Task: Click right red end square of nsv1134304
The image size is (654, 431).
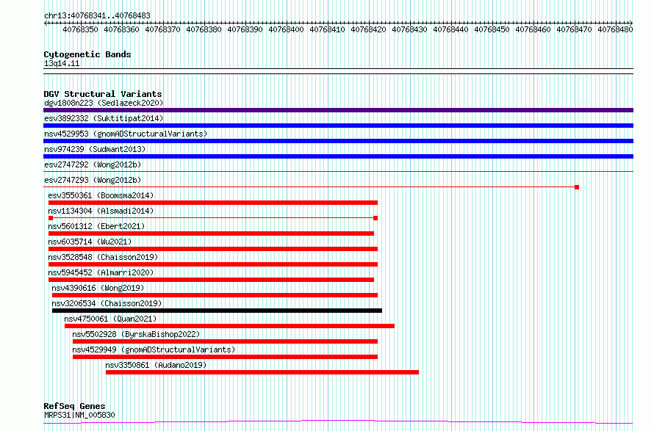Action: (375, 218)
